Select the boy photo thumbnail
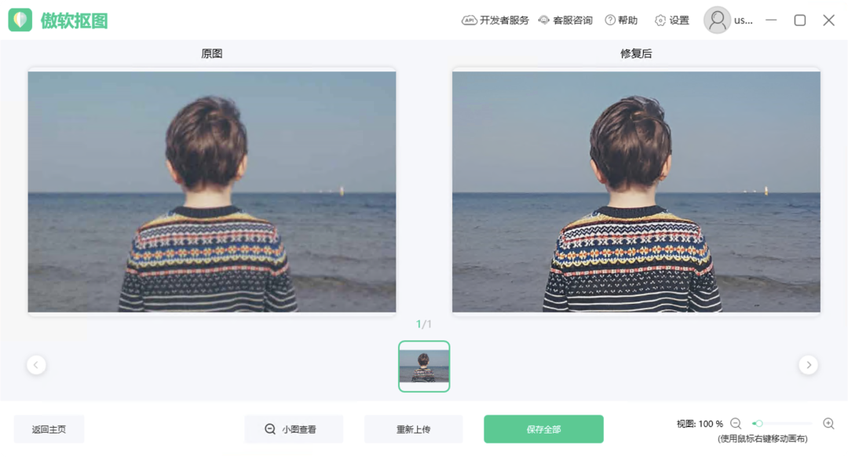This screenshot has width=848, height=457. tap(424, 366)
